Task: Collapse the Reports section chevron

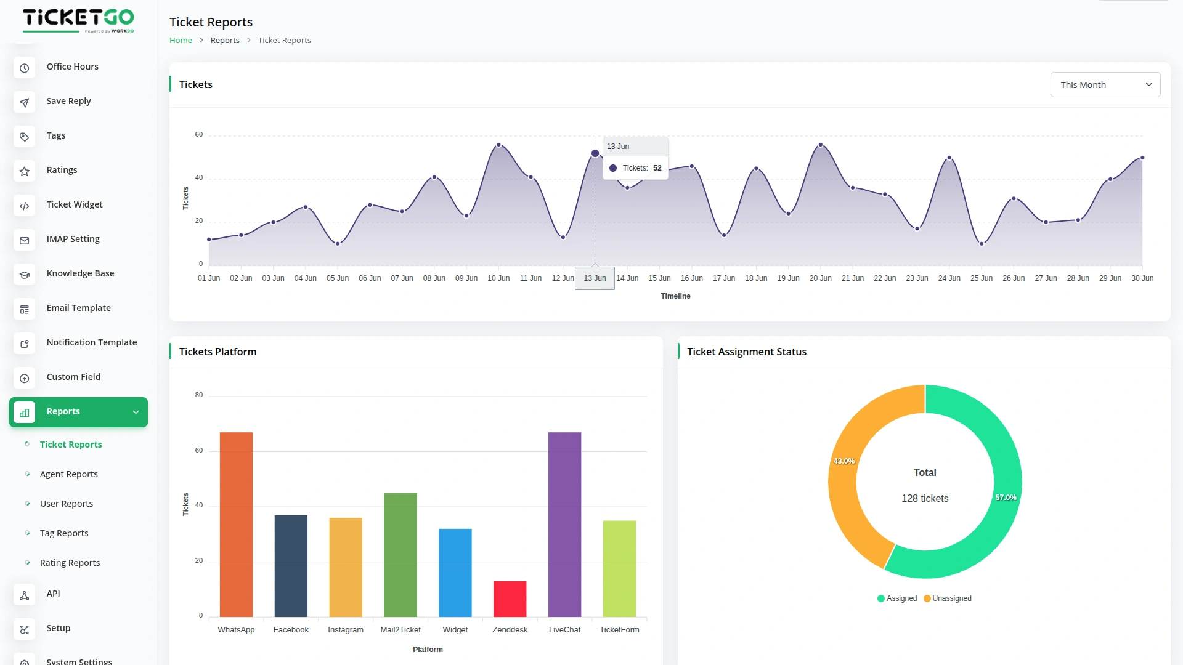Action: (x=136, y=411)
